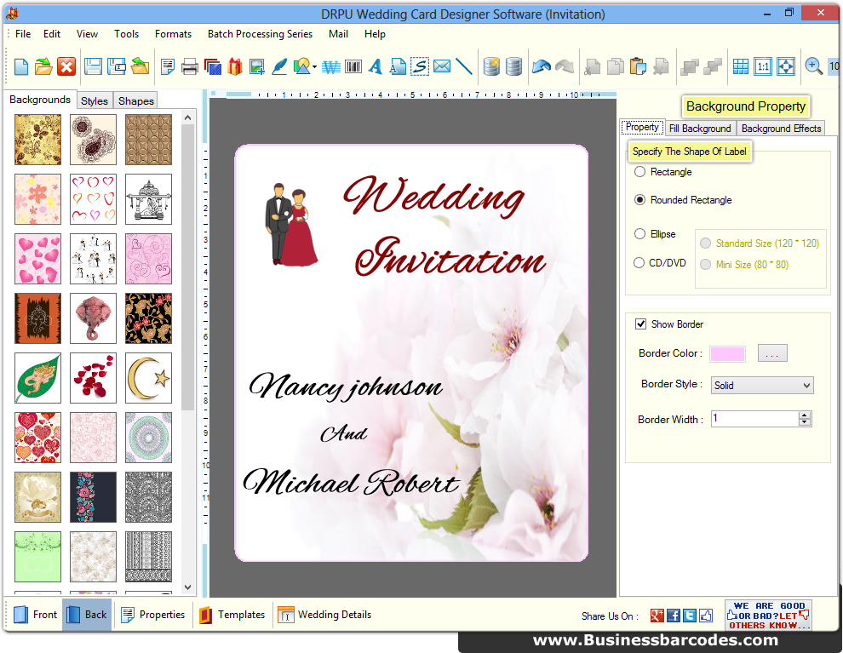The height and width of the screenshot is (653, 843).
Task: Share on Facebook
Action: tap(673, 615)
